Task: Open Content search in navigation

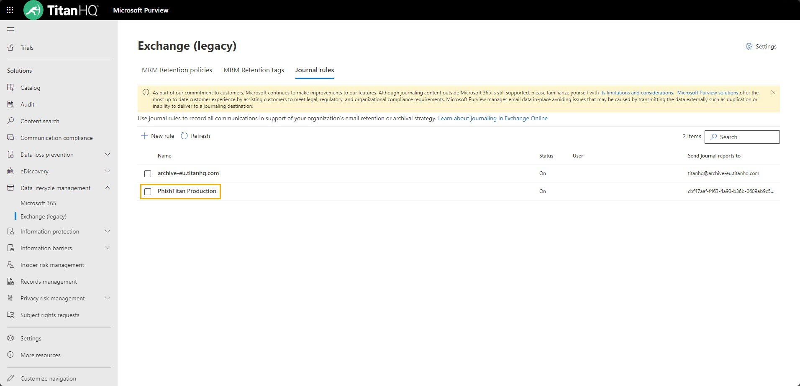Action: [x=40, y=121]
